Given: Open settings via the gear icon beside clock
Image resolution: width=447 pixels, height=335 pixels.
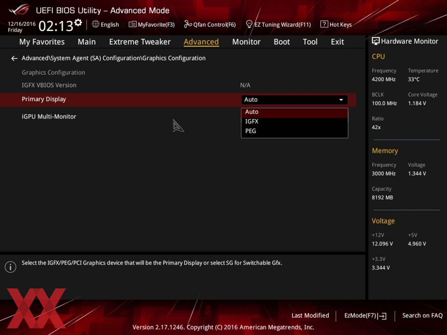Looking at the screenshot, I should [78, 23].
